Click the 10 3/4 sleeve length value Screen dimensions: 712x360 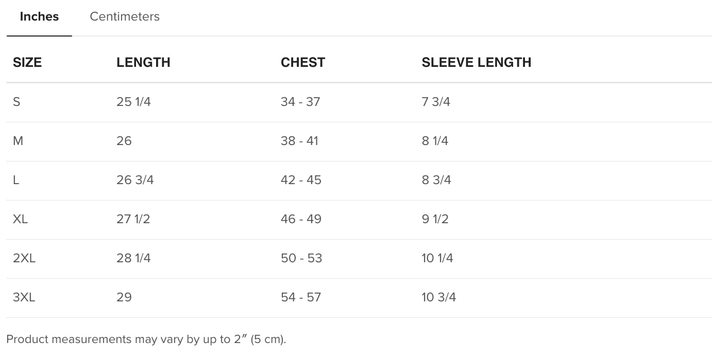439,297
